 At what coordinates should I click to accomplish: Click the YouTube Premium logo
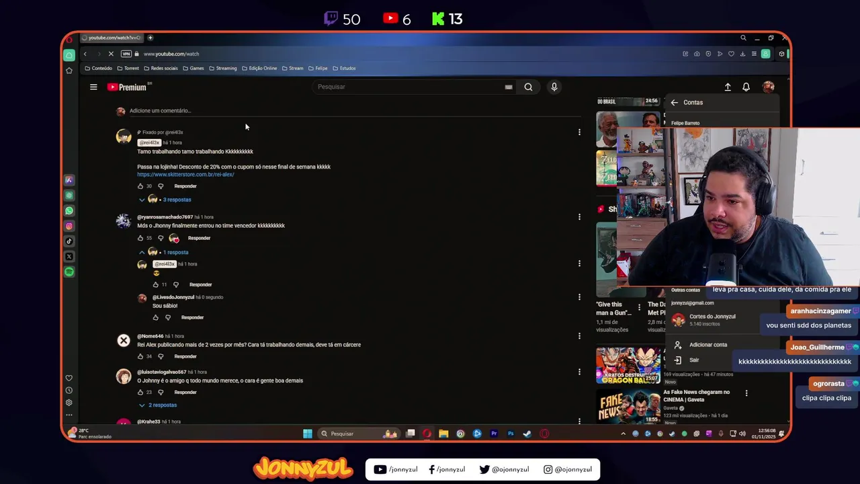coord(129,87)
